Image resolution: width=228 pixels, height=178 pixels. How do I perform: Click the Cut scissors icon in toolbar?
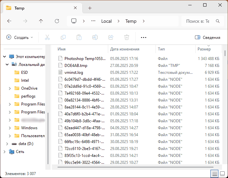(47, 38)
